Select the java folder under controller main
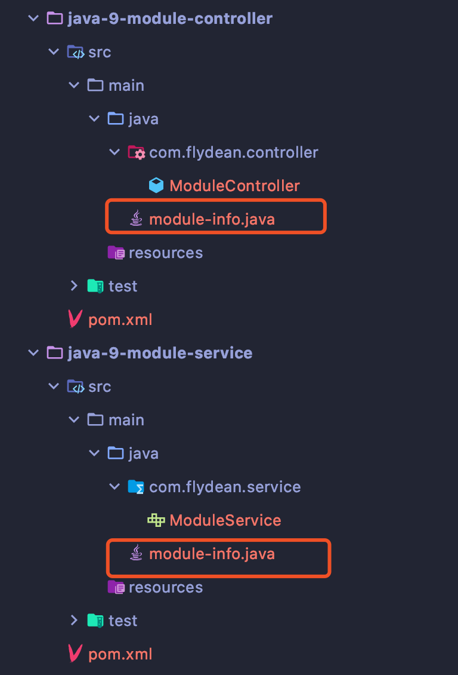 [x=143, y=118]
